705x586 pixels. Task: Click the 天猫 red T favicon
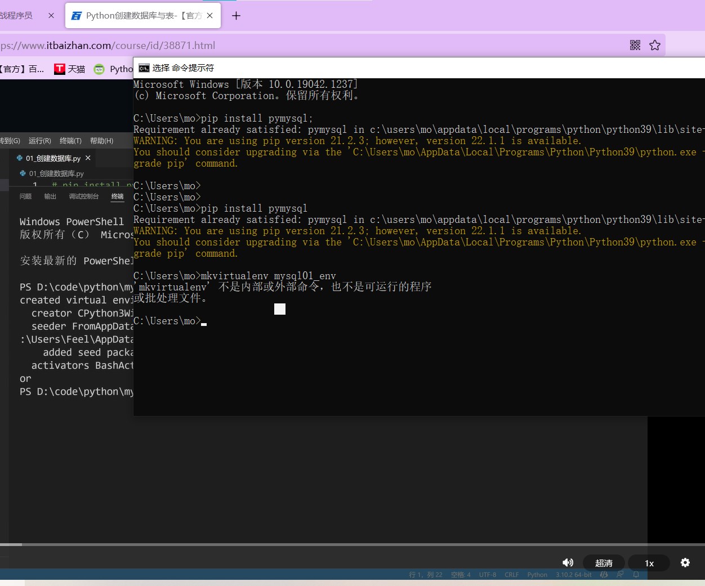(x=60, y=69)
